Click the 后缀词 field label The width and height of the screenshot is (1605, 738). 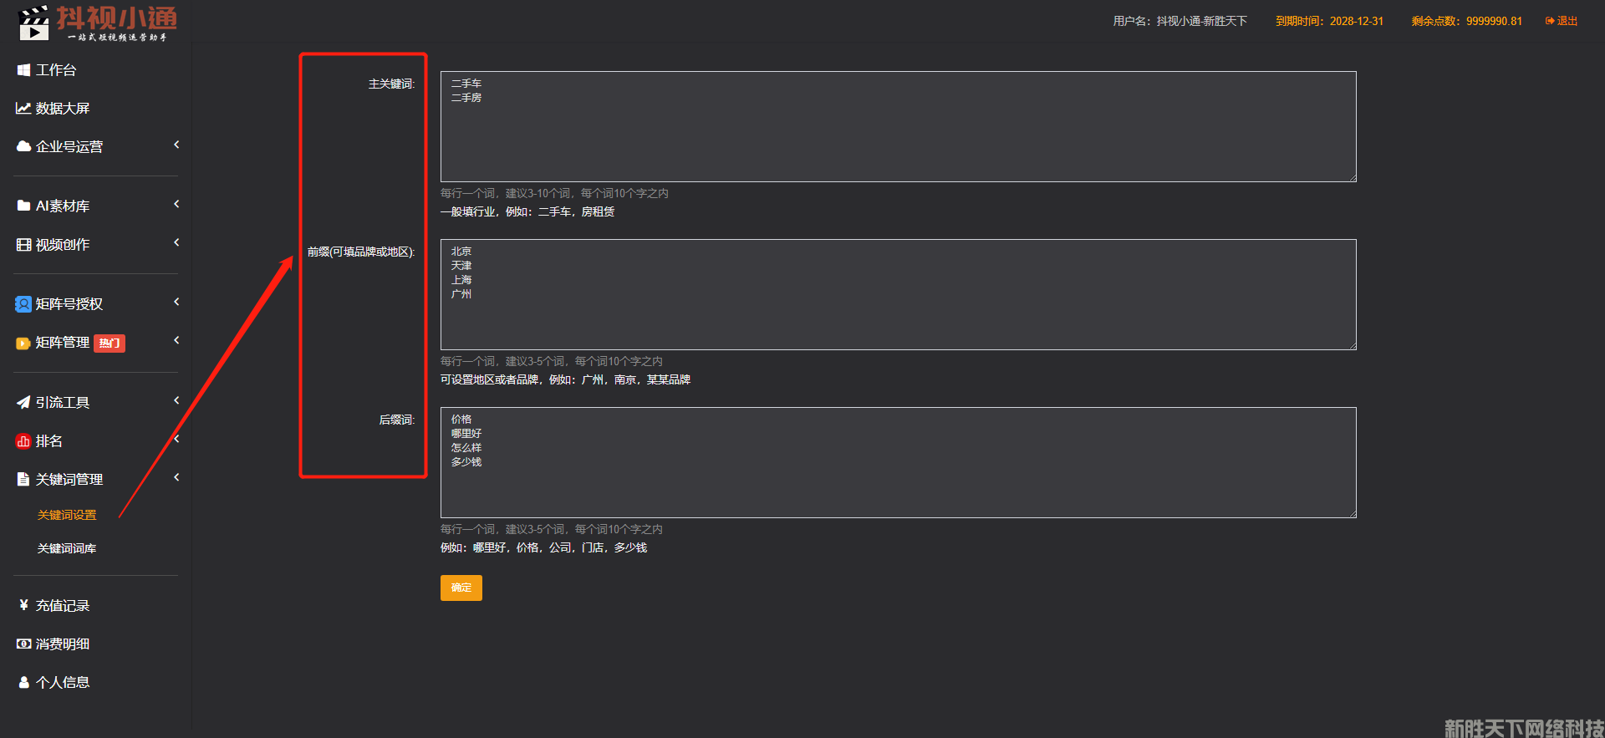pos(397,420)
